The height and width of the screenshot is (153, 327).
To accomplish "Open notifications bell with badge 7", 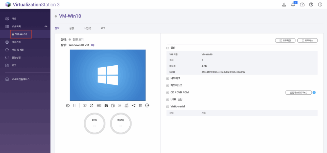I will click(293, 4).
